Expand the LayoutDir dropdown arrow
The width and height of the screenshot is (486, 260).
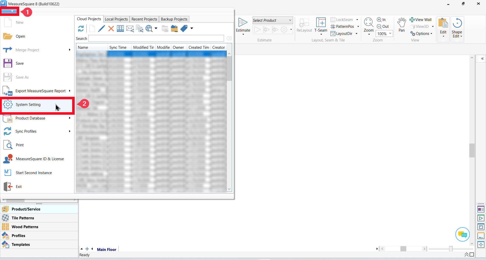click(x=356, y=34)
